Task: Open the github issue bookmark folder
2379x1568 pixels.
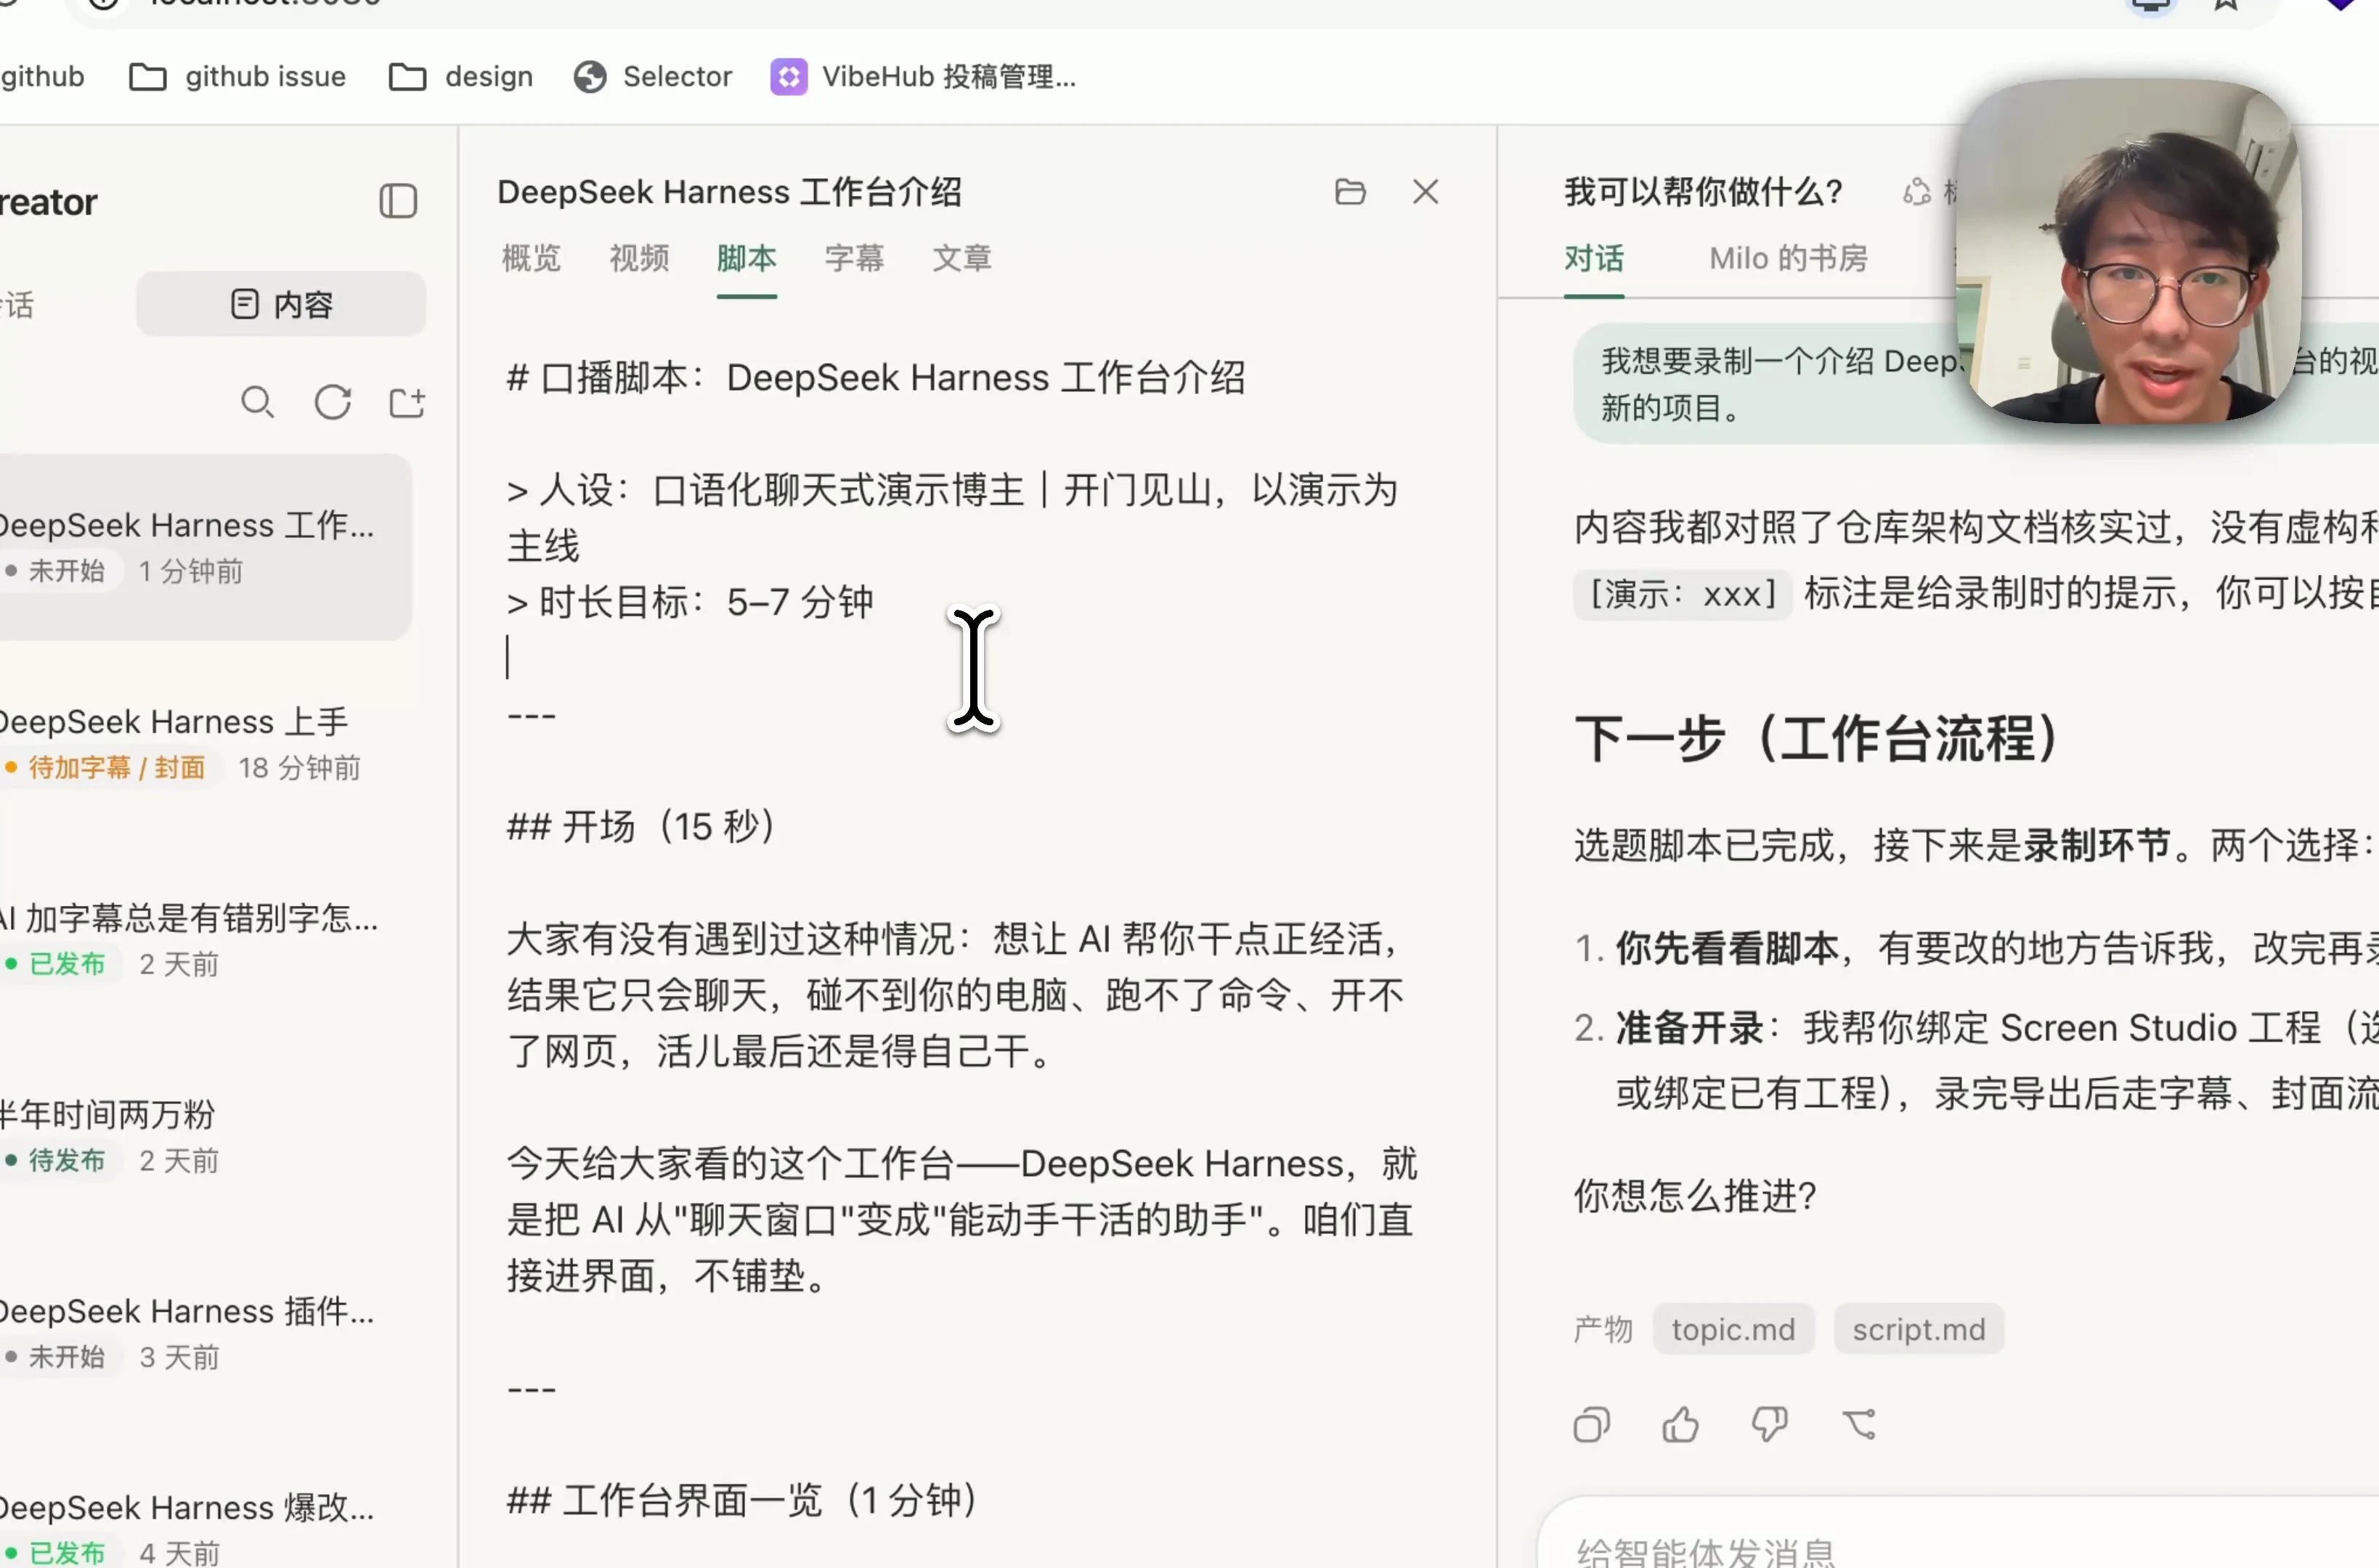Action: tap(237, 77)
